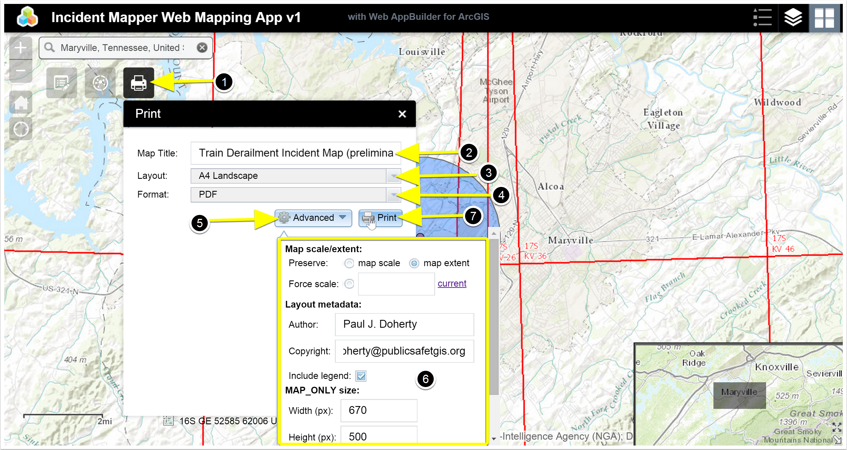Image resolution: width=847 pixels, height=450 pixels.
Task: Click the Maryville address search box
Action: (126, 48)
